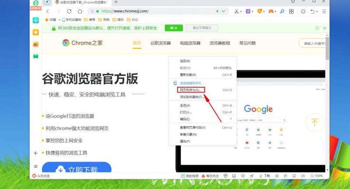Screen dimensions: 350x189
Task: Open the scissors screenshot tool
Action: pos(237,11)
